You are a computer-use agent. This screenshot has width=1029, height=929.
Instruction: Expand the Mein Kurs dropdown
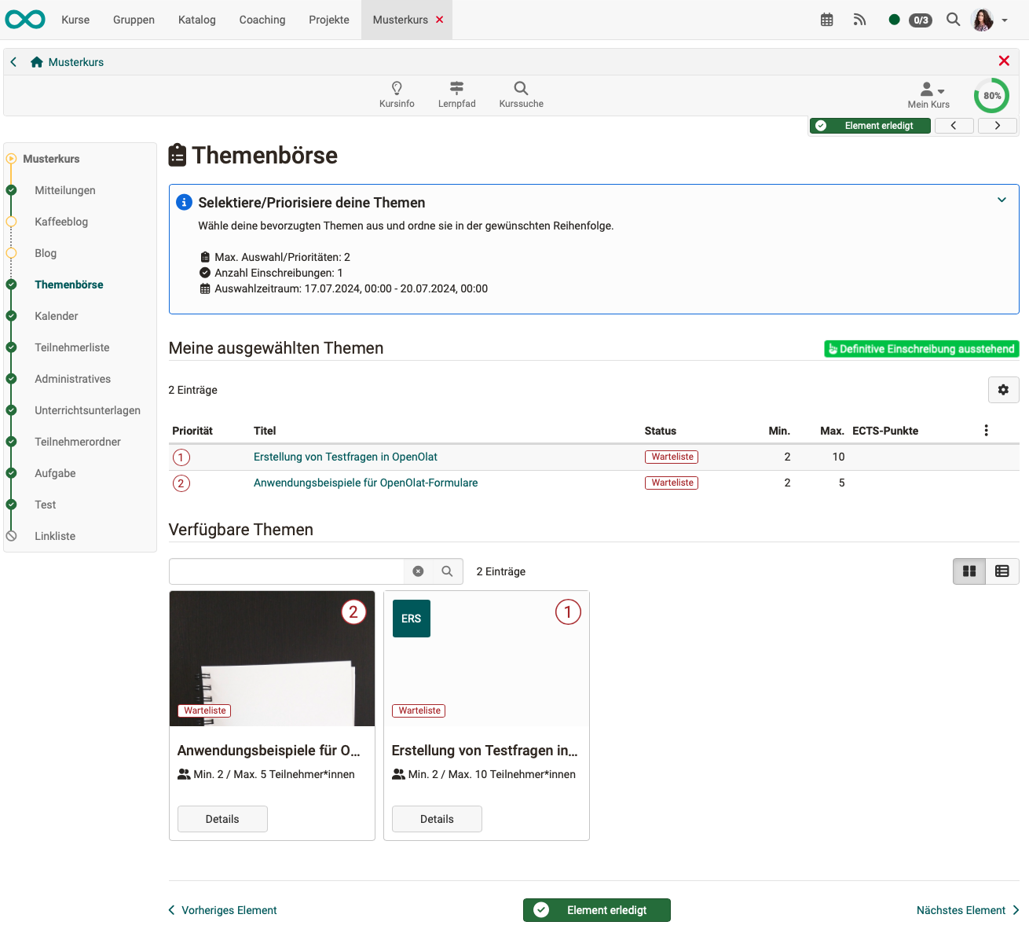[x=929, y=94]
